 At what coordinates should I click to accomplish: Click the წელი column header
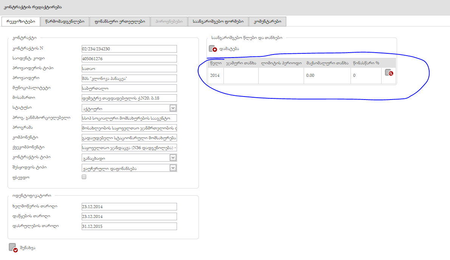click(x=216, y=63)
